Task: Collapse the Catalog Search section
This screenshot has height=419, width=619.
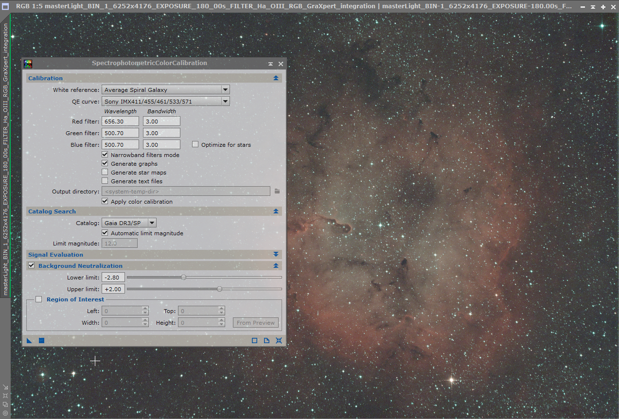Action: click(x=276, y=211)
